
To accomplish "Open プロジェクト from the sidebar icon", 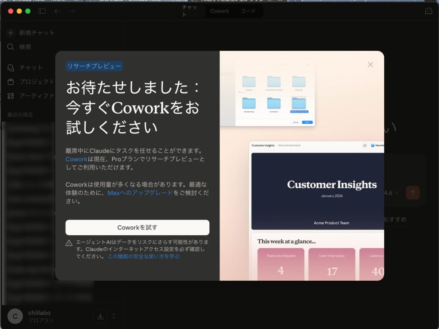I will click(x=11, y=81).
